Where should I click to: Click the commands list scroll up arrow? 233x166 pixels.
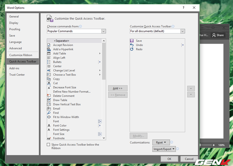click(x=104, y=41)
